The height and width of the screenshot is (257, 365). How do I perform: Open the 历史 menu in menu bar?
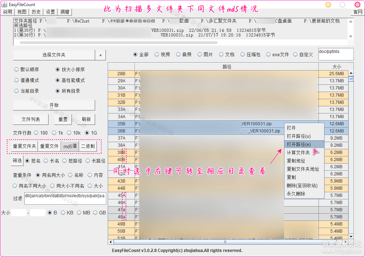(36, 12)
